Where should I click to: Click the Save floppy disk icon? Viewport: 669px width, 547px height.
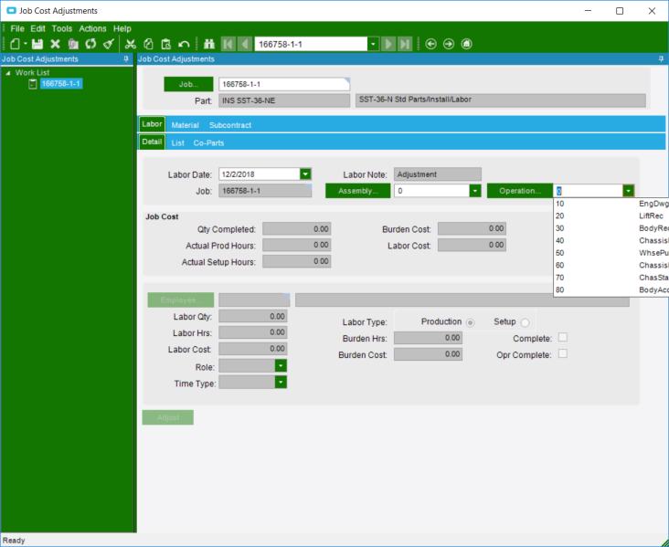pyautogui.click(x=37, y=44)
